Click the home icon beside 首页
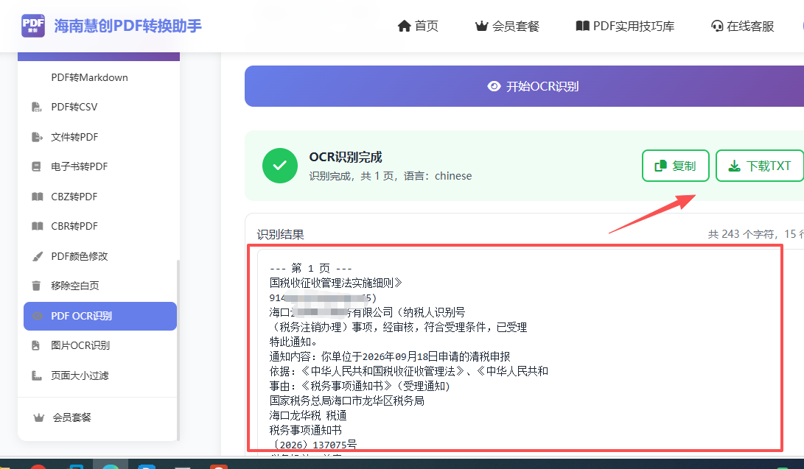 [x=404, y=26]
